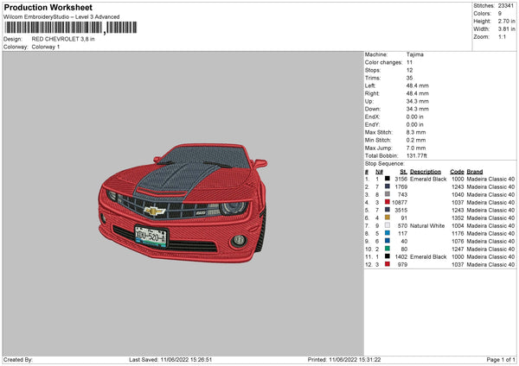Click the Stop Sequence section label
This screenshot has height=366, width=519.
coord(384,163)
